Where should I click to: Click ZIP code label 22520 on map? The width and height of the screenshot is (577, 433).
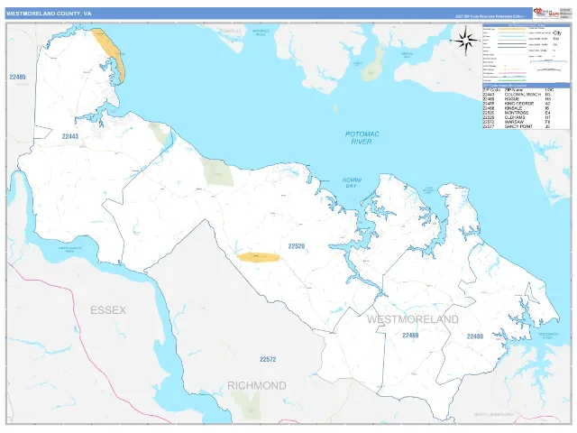coord(297,246)
